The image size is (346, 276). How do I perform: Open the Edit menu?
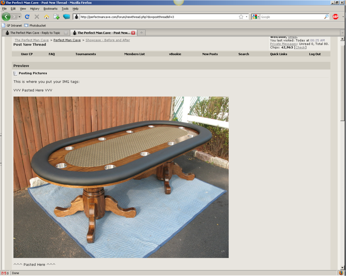point(13,9)
